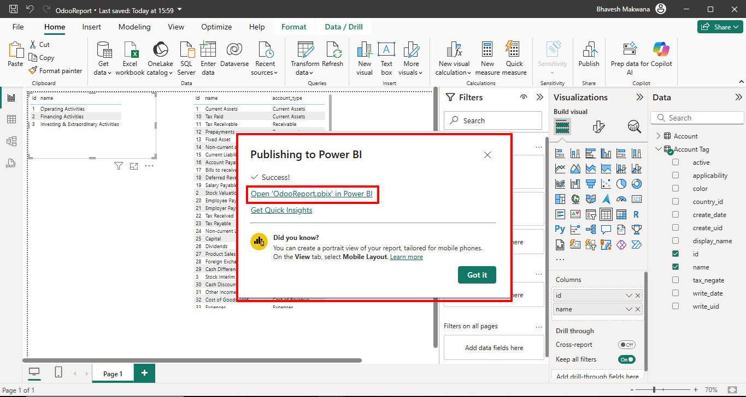Collapse the Account Tag table

[659, 149]
